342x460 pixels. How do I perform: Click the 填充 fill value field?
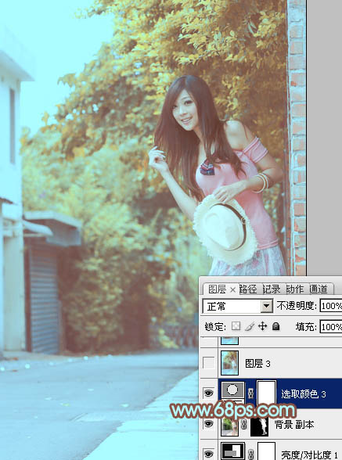330,326
